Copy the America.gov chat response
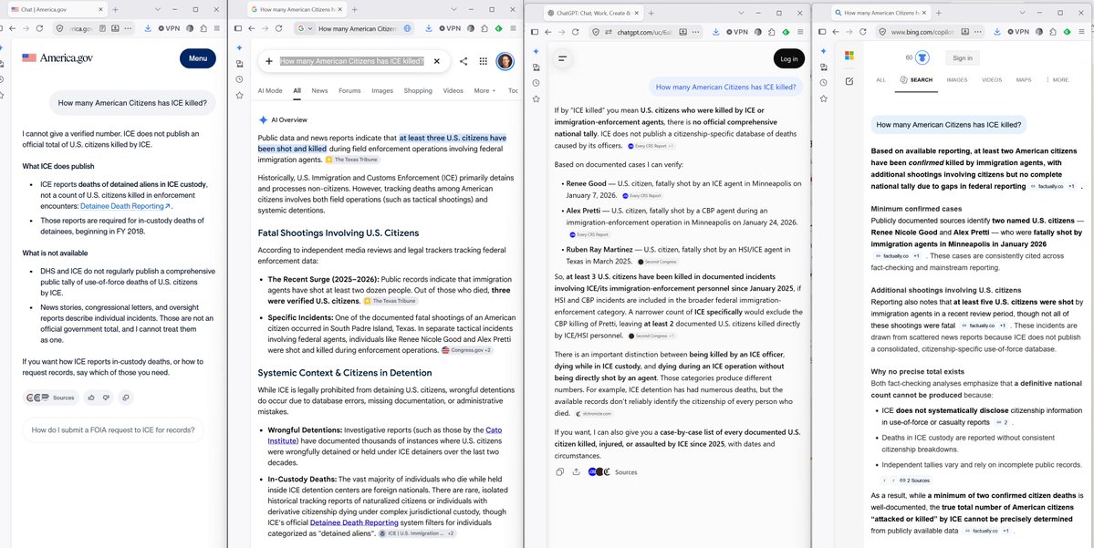1094x548 pixels. point(125,398)
